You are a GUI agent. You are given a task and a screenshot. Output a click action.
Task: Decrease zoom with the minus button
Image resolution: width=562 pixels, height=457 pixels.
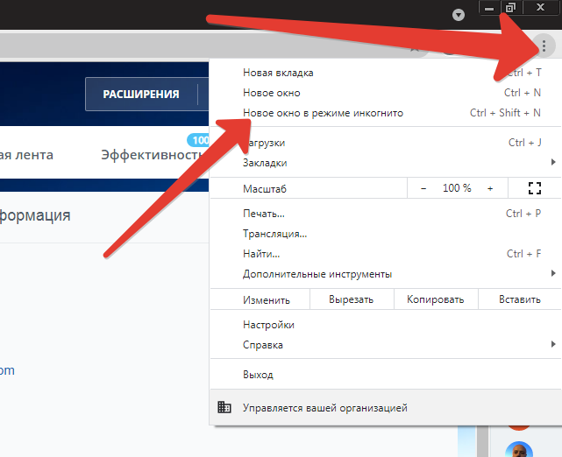click(423, 188)
